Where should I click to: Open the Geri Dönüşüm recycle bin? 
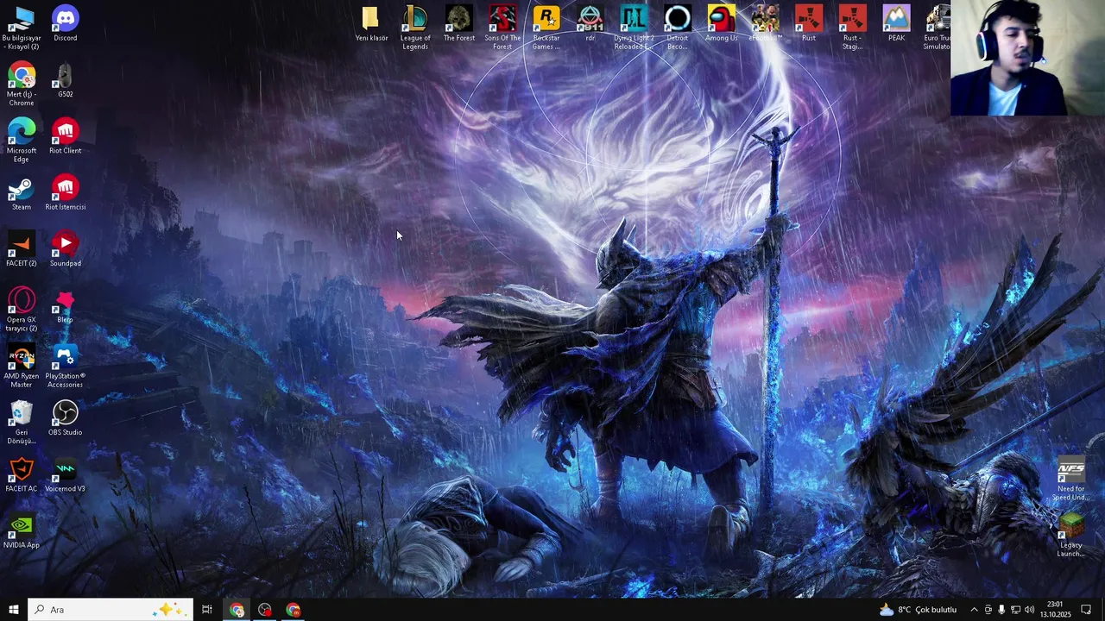(x=22, y=422)
